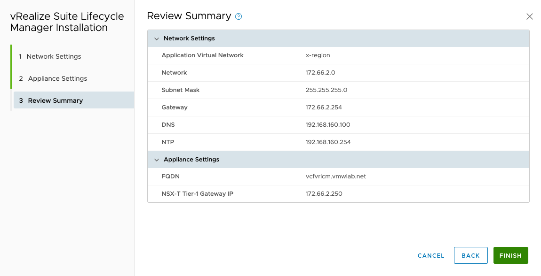Select the DNS value 192.168.160.100

click(x=328, y=124)
